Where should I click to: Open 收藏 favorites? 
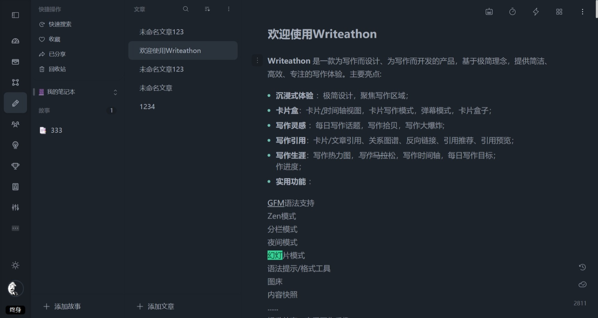pyautogui.click(x=50, y=39)
